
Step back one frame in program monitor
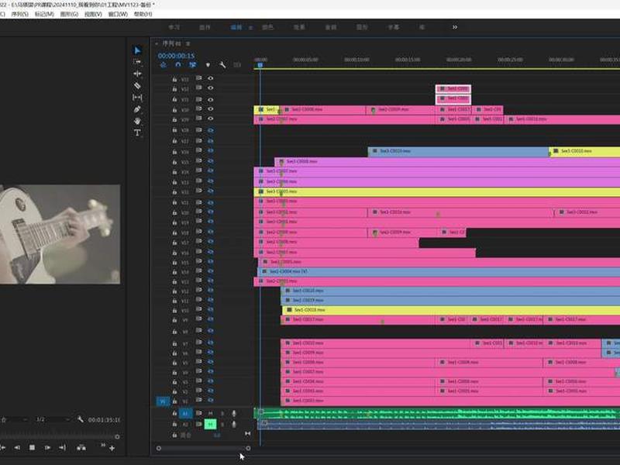[x=17, y=448]
